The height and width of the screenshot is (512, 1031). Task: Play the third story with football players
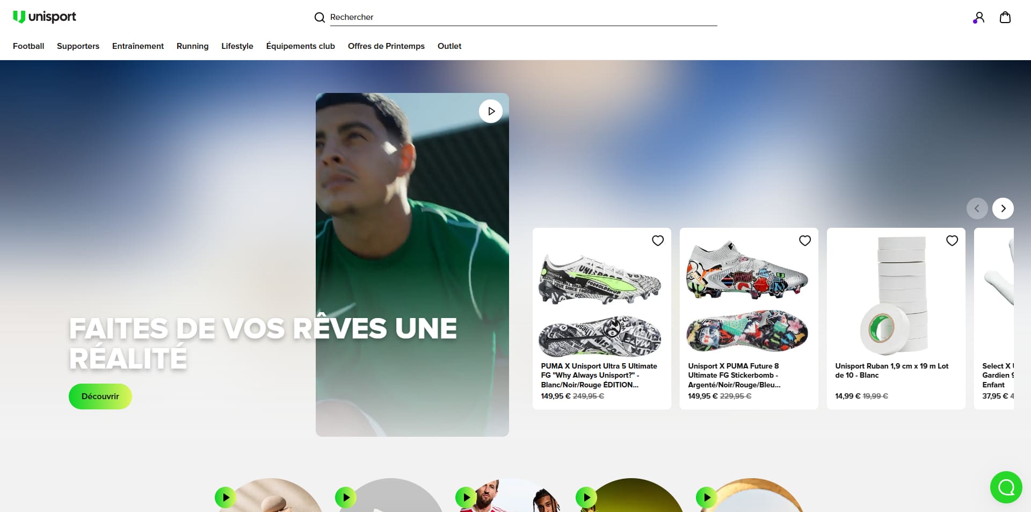pyautogui.click(x=466, y=497)
